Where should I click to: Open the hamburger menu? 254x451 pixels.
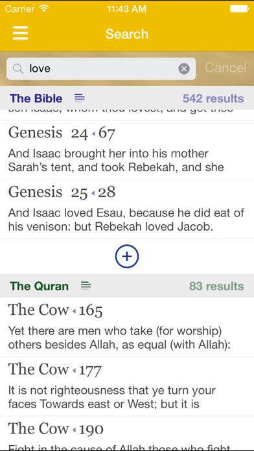pos(21,33)
